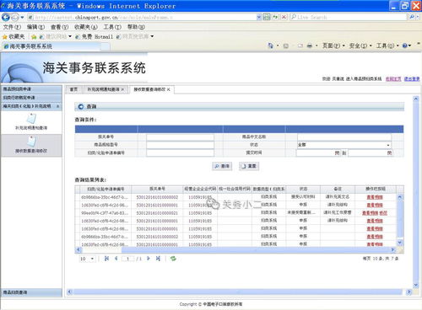The width and height of the screenshot is (422, 310).
Task: Expand the 归类行政裁定申请 sidebar section
Action: 31,98
